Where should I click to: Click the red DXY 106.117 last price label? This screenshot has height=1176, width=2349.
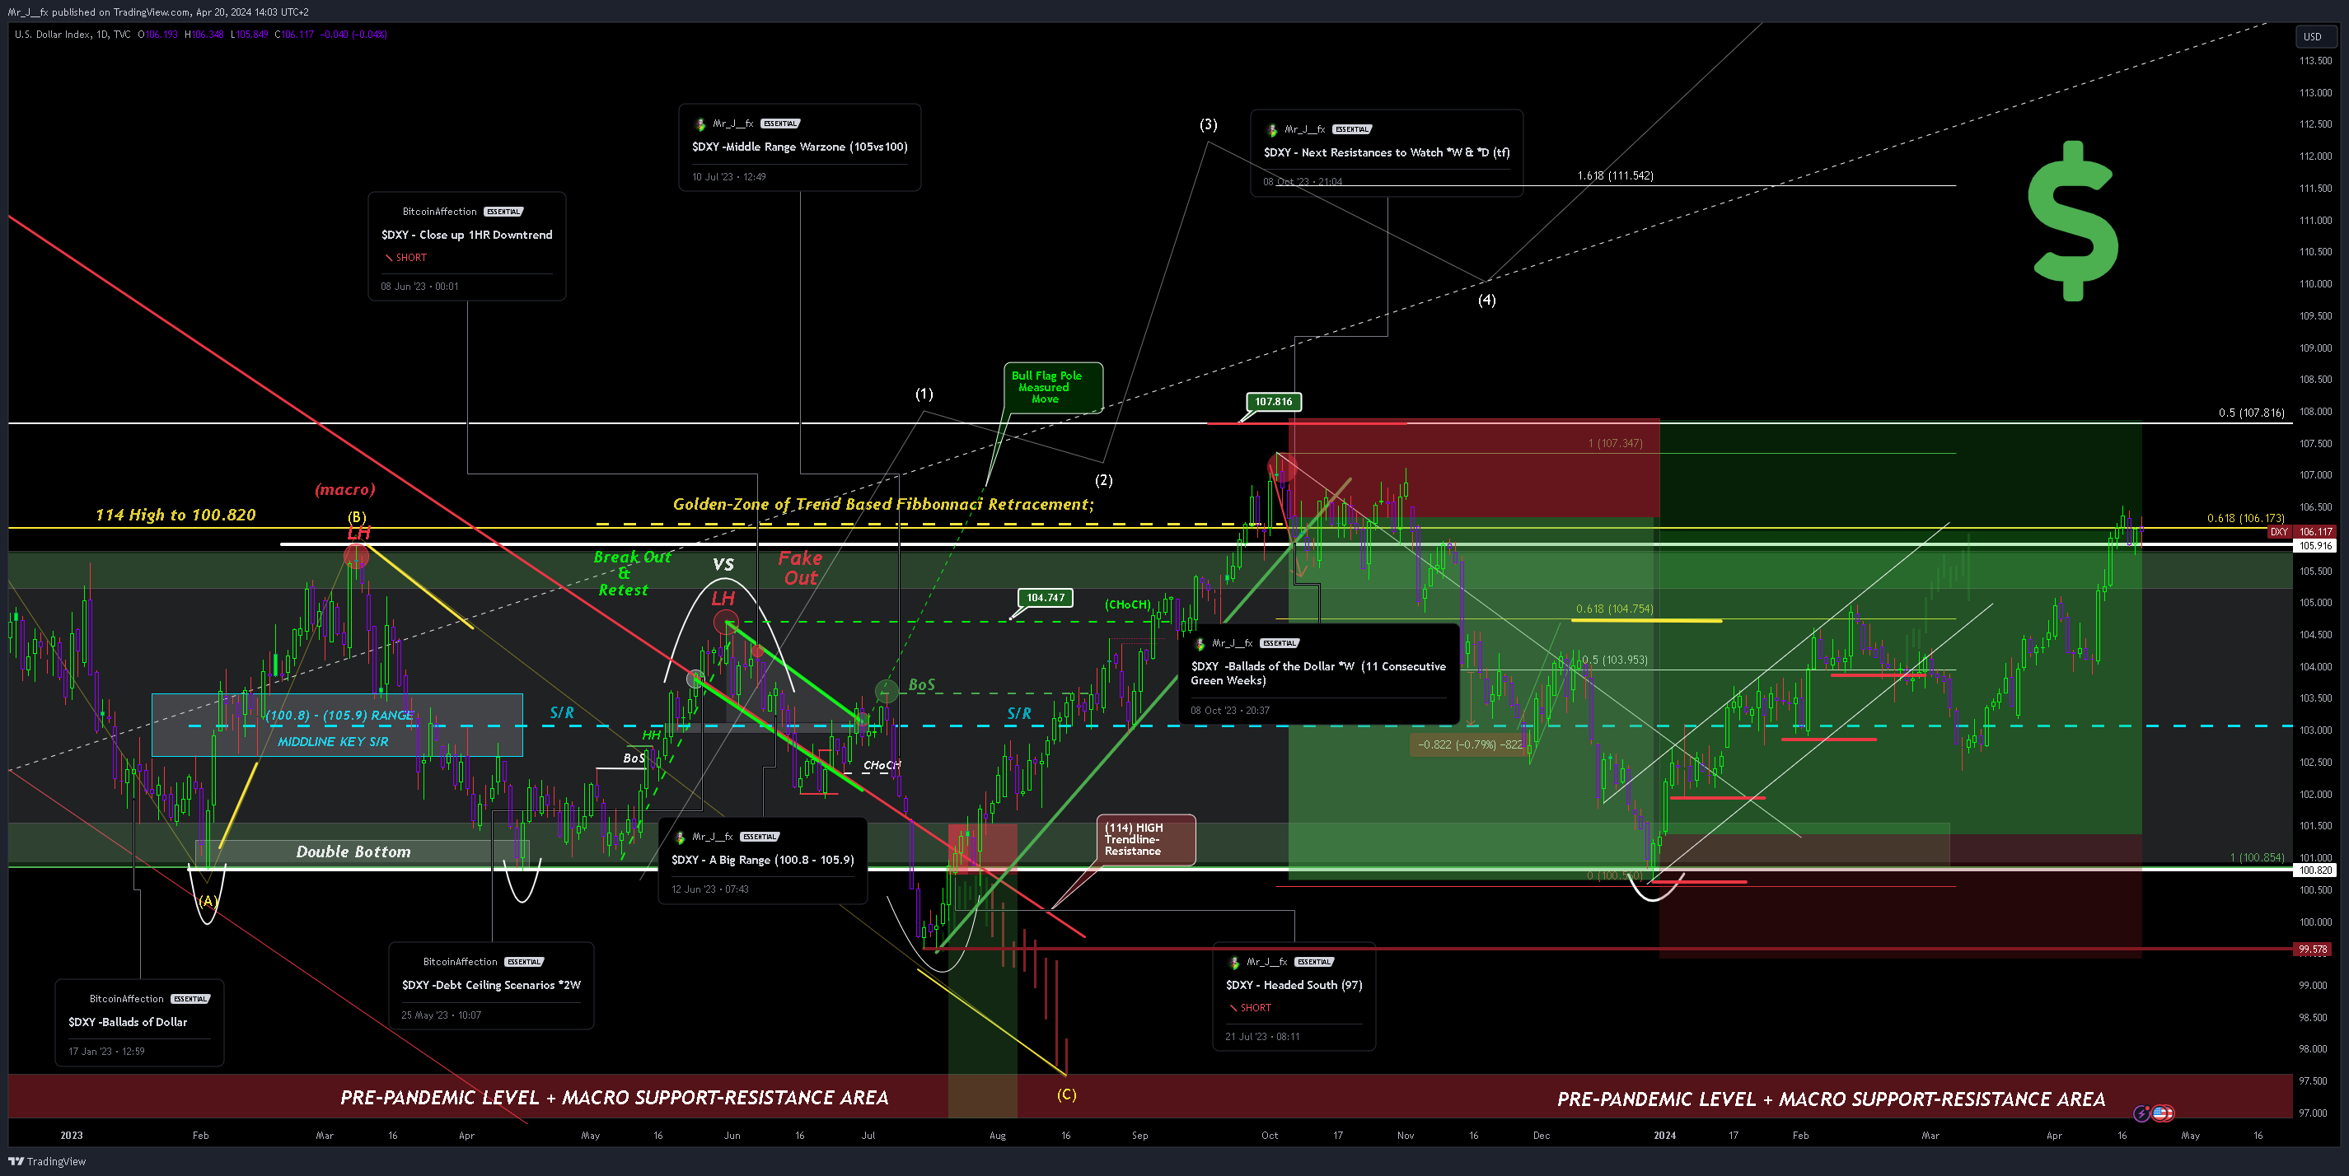(x=2301, y=531)
